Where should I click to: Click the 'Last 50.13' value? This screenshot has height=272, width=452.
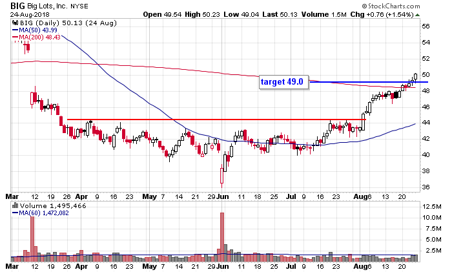280,14
